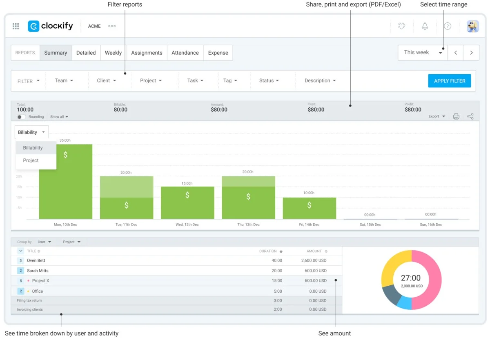The width and height of the screenshot is (490, 338).
Task: Open the Show all dropdown
Action: [59, 116]
